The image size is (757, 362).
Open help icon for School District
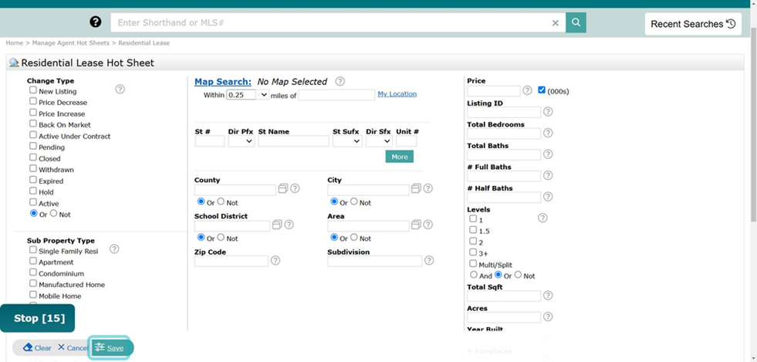(x=289, y=225)
